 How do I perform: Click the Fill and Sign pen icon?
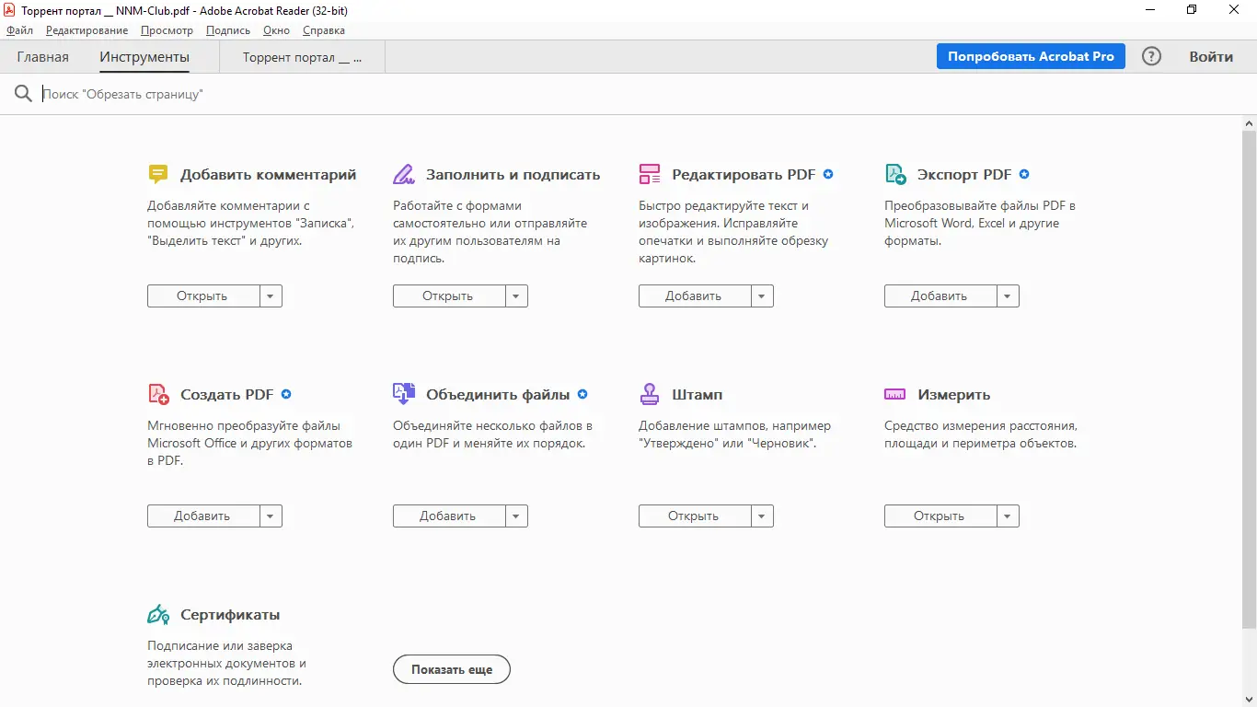(x=404, y=174)
